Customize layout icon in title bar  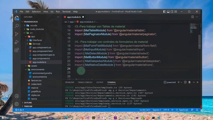176,12
